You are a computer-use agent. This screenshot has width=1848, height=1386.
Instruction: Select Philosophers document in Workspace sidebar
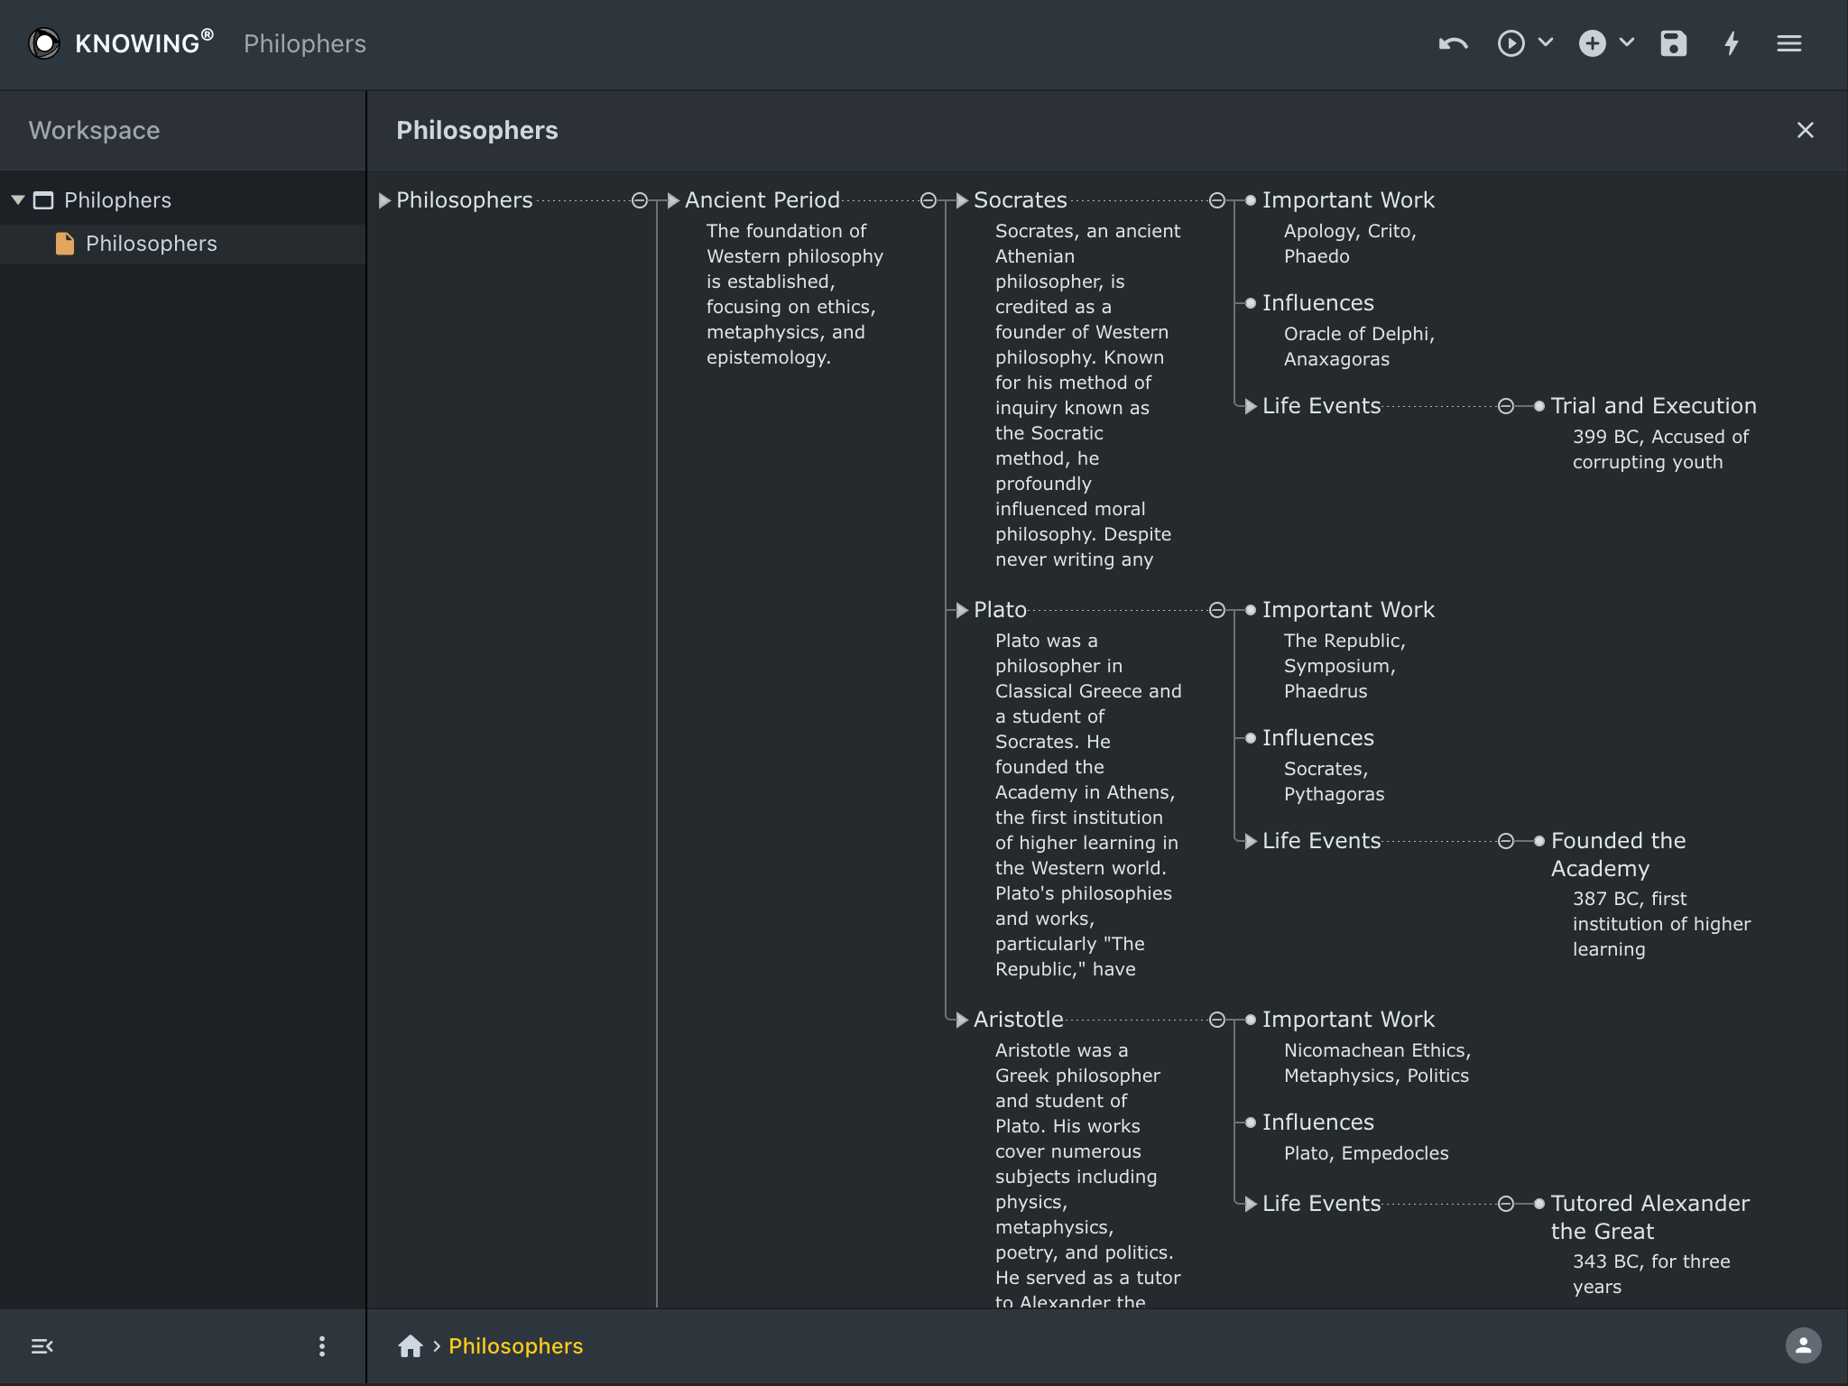151,244
